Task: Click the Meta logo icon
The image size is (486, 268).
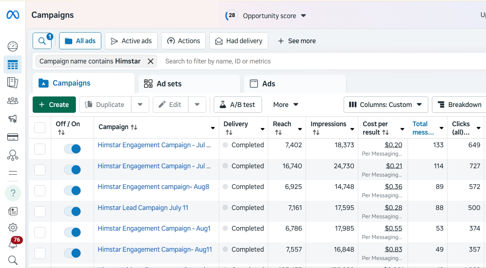Action: coord(13,15)
